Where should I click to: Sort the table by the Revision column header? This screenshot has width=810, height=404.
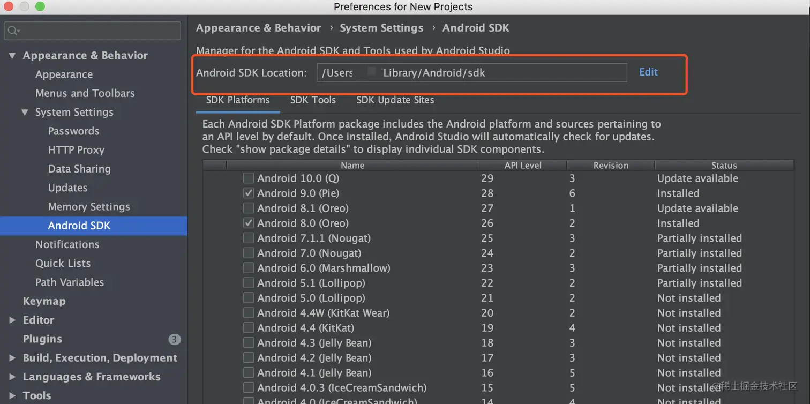pos(611,166)
